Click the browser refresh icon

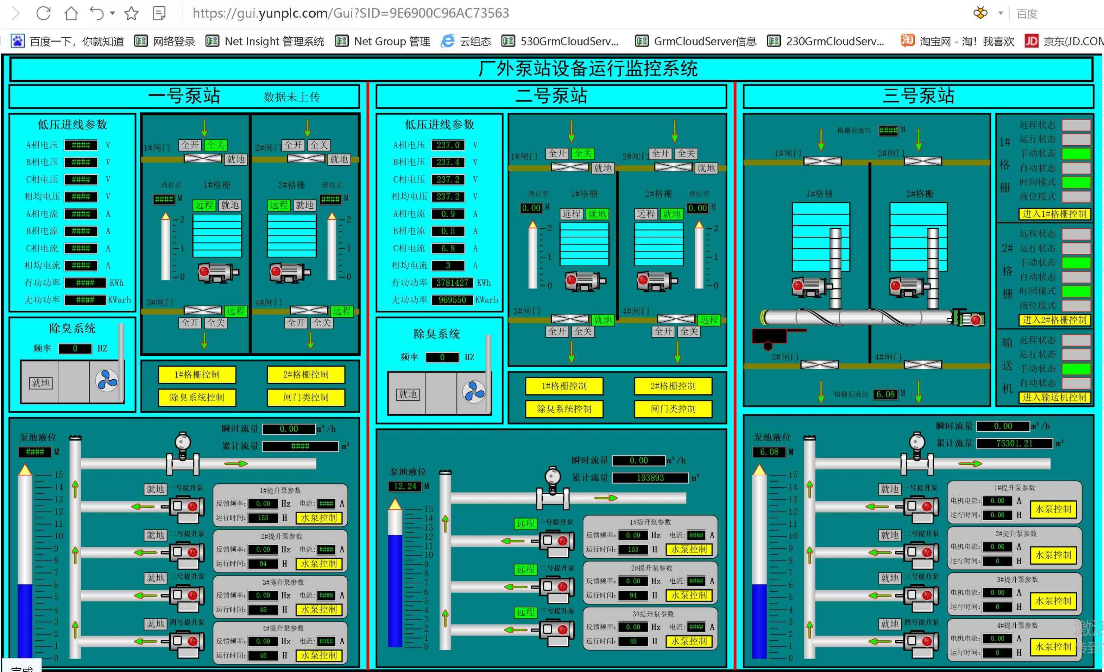click(x=43, y=13)
